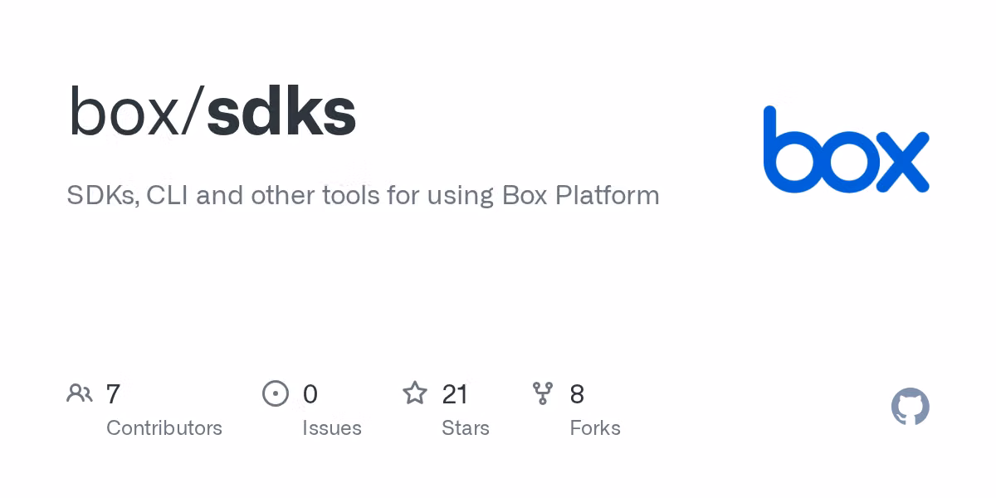Click the stars count '21'
The image size is (996, 498).
pos(455,394)
